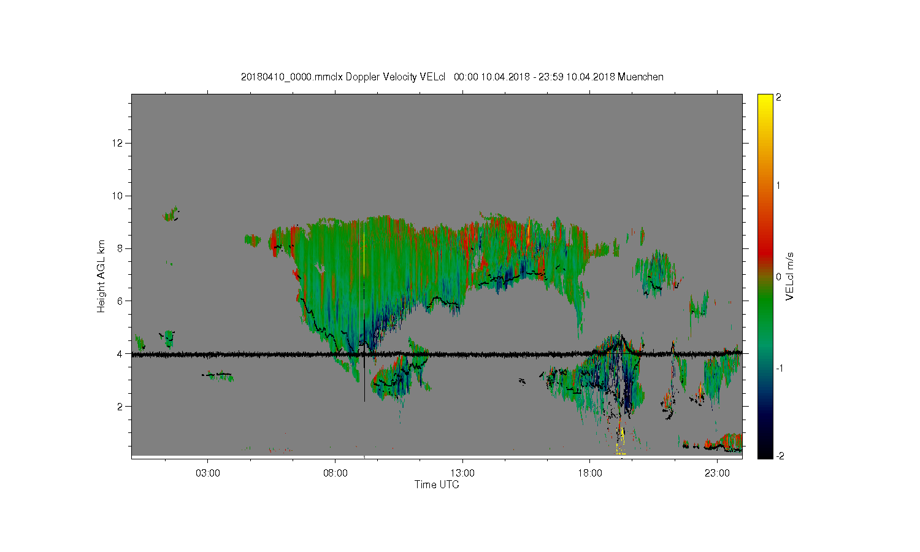The image size is (920, 552).
Task: Click the height tick label 4
Action: click(x=121, y=353)
